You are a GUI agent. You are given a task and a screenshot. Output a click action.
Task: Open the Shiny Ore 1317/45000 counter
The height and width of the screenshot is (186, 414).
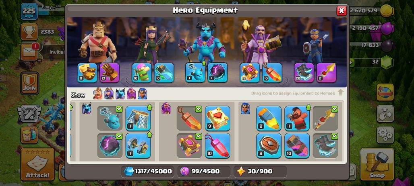click(x=148, y=172)
